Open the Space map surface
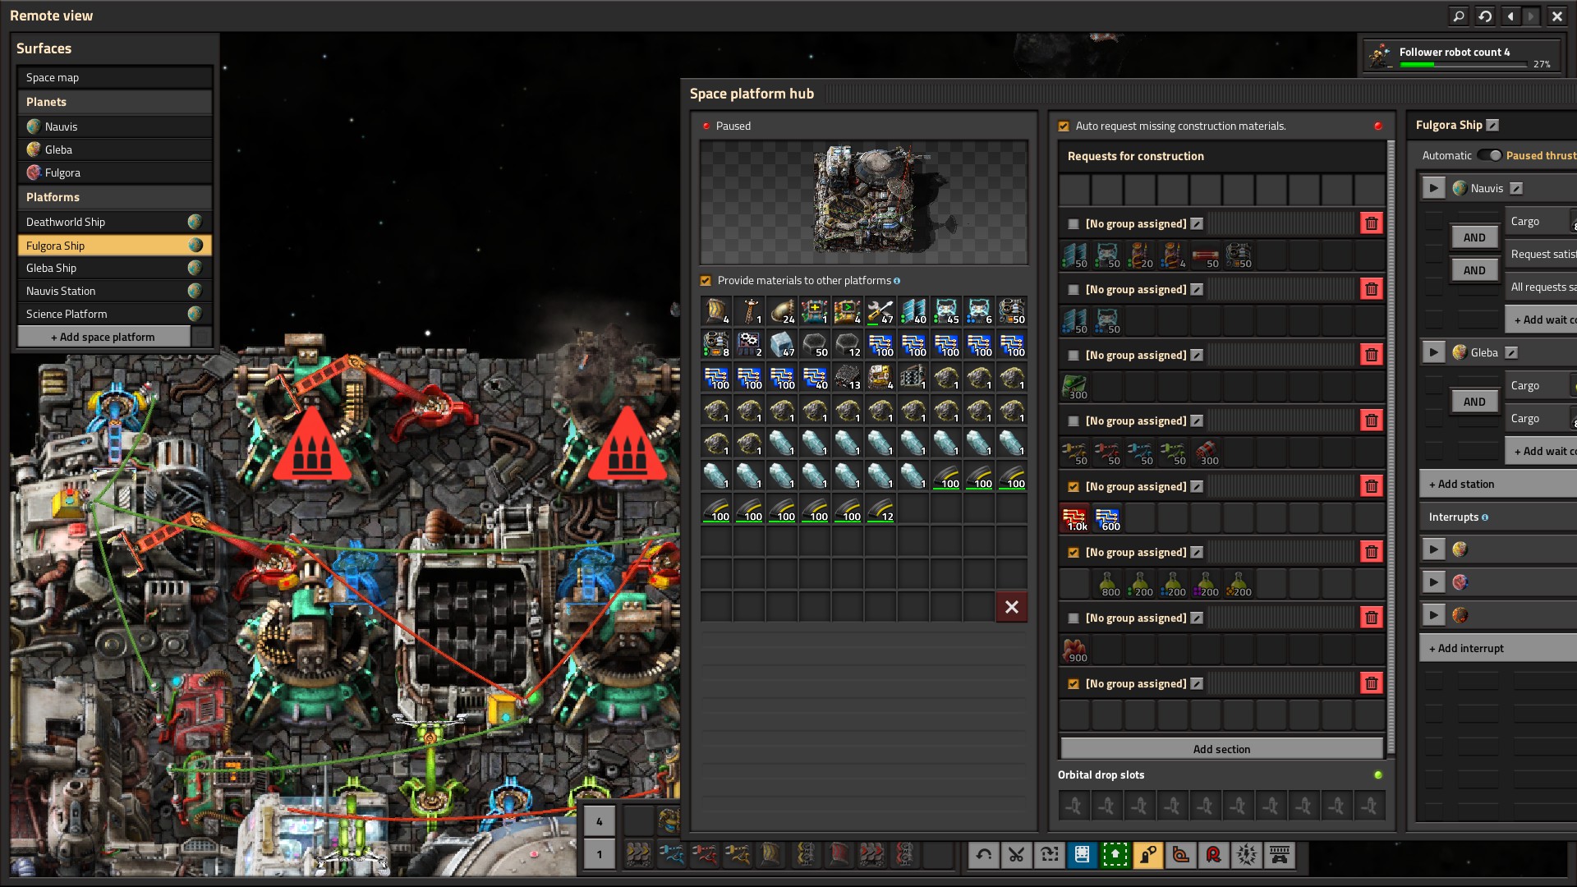The width and height of the screenshot is (1577, 887). point(115,77)
